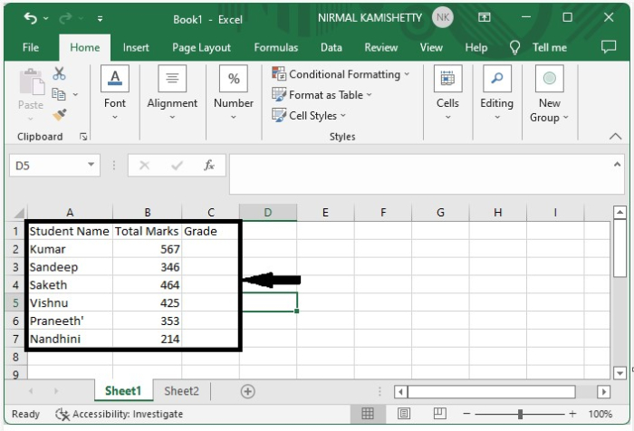Screen dimensions: 634x431
Task: Add a new sheet with plus icon
Action: click(x=247, y=391)
